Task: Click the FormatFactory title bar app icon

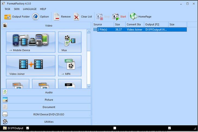Action: tap(4, 4)
